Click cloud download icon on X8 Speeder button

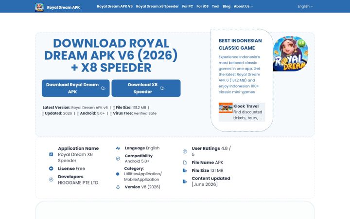point(162,88)
